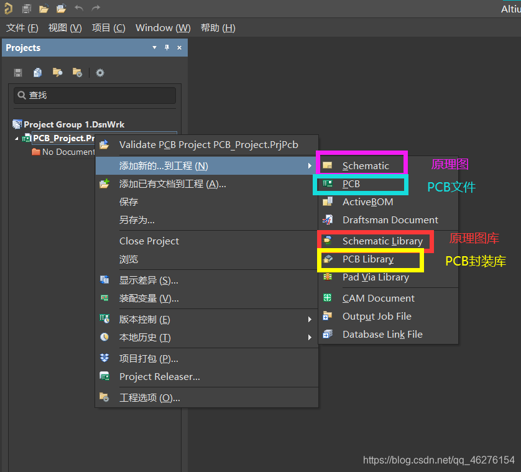Select 浏览 in the context menu
Image resolution: width=521 pixels, height=472 pixels.
(x=207, y=259)
